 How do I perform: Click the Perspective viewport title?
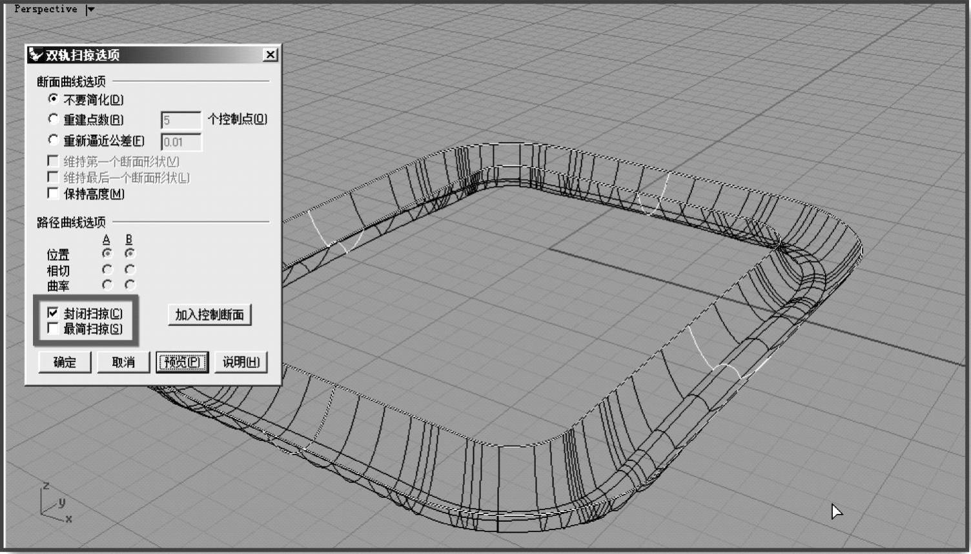pos(45,9)
